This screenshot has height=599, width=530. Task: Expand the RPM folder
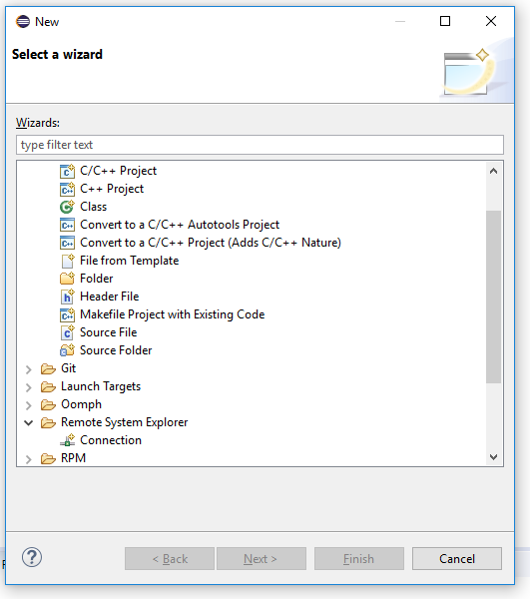(x=29, y=459)
